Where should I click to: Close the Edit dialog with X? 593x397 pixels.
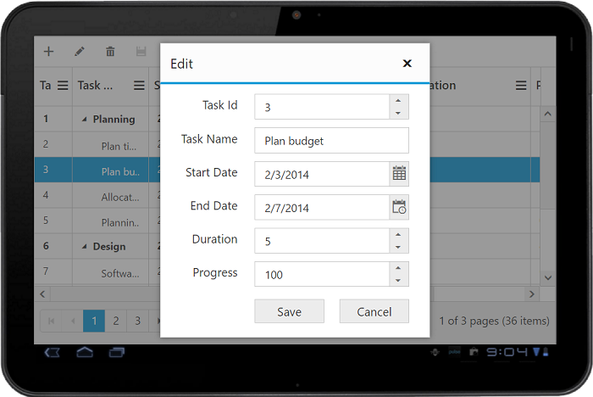[407, 64]
